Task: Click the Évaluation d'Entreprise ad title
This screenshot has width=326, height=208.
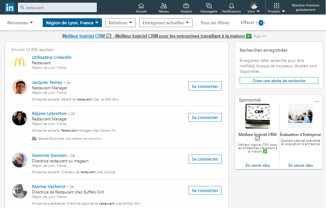Action: (x=300, y=135)
